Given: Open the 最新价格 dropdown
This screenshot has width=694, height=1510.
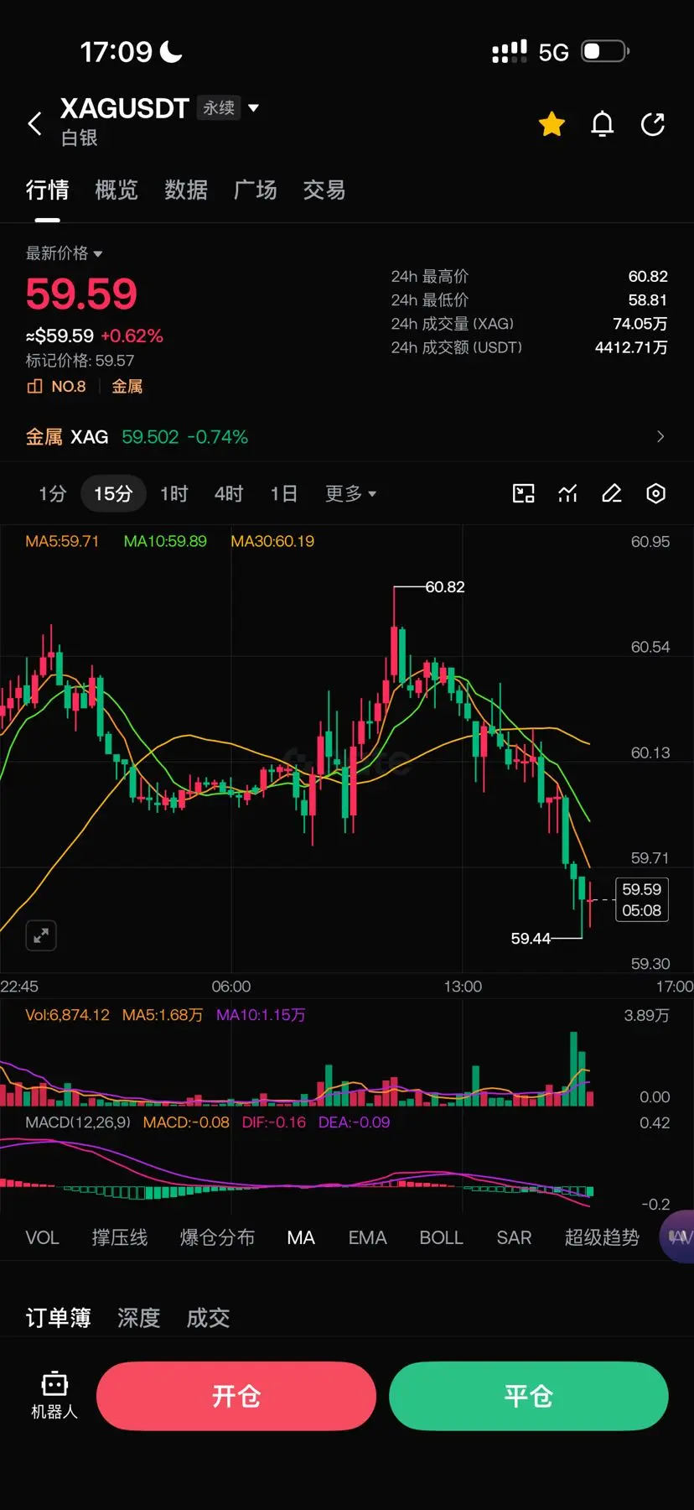Looking at the screenshot, I should point(64,253).
